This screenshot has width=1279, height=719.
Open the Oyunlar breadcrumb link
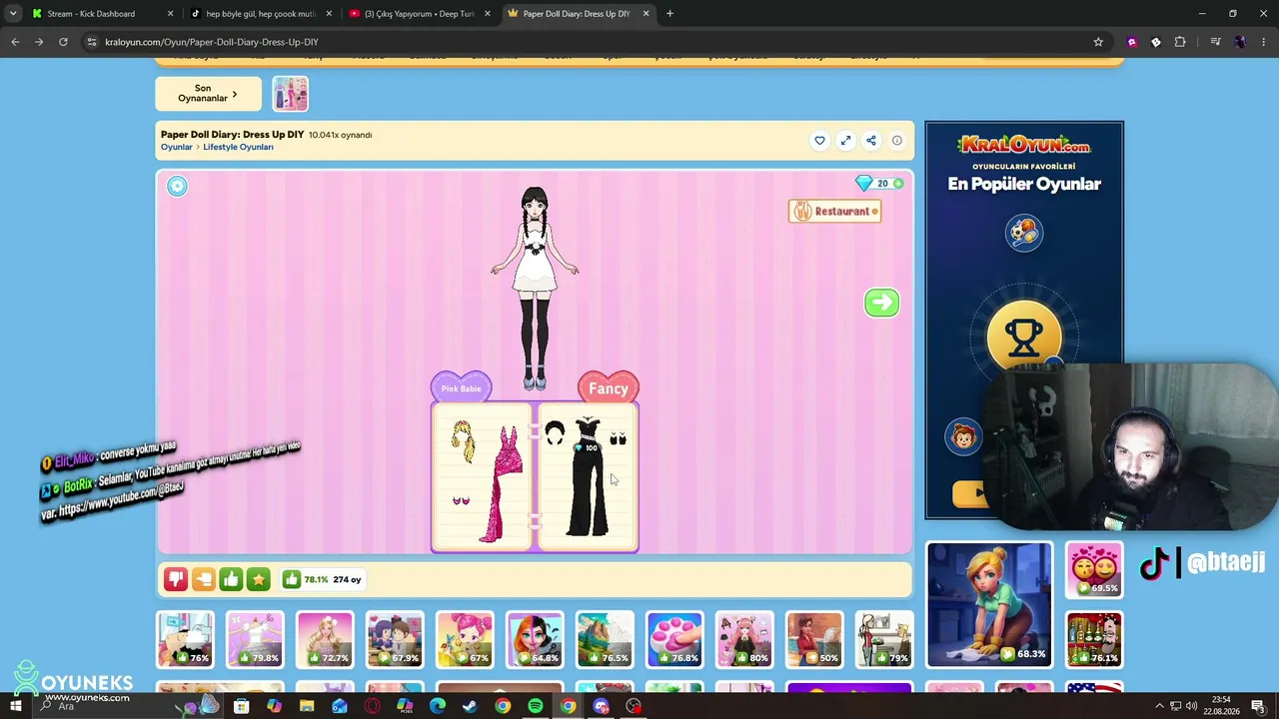pos(176,148)
